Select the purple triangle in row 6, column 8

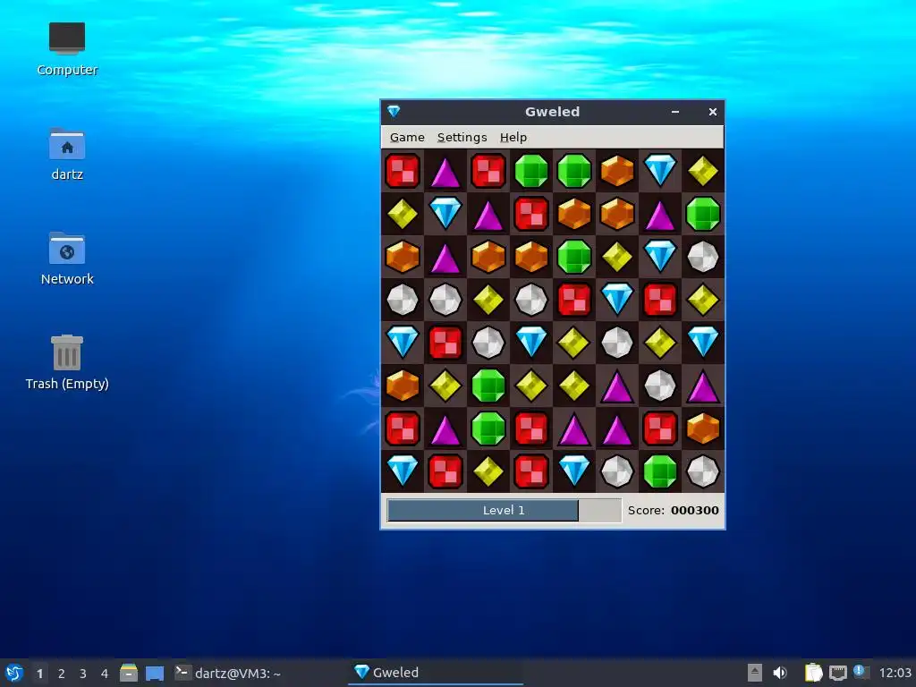703,387
